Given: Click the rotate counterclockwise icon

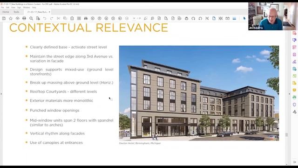Looking at the screenshot, I should [200, 18].
